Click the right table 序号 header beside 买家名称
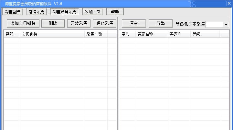Image resolution: width=233 pixels, height=130 pixels. [x=128, y=34]
